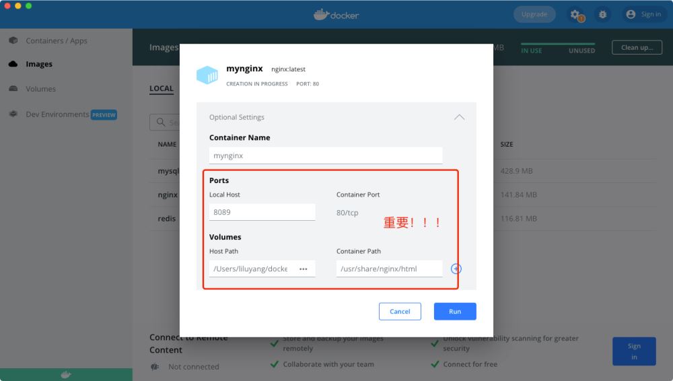
Task: Click the 116.81 MB size value
Action: 518,219
